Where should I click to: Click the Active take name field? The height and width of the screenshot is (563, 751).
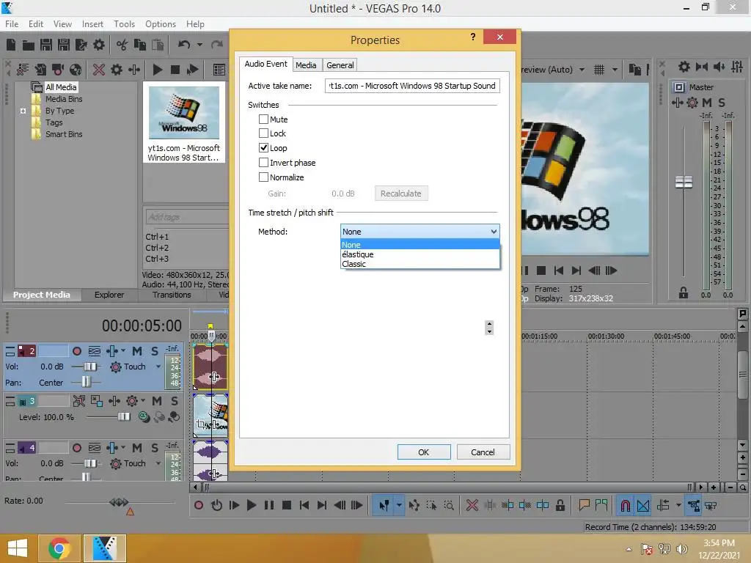click(x=412, y=87)
